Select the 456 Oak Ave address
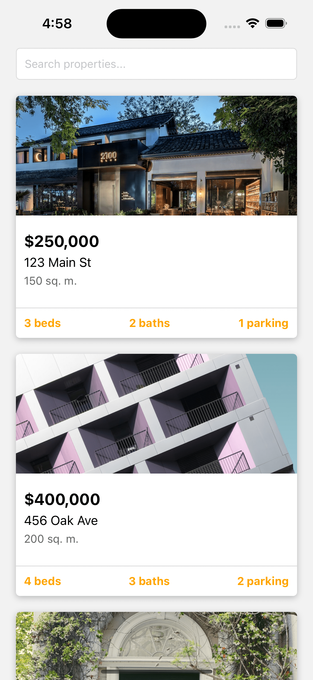This screenshot has height=680, width=313. tap(61, 521)
